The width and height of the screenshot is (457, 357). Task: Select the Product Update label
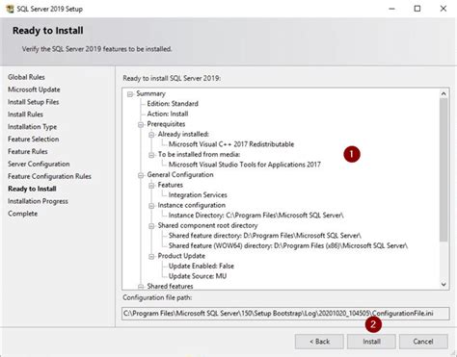[x=181, y=256]
